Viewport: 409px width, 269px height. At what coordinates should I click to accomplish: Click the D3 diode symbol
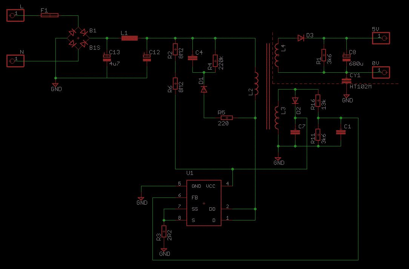(301, 38)
